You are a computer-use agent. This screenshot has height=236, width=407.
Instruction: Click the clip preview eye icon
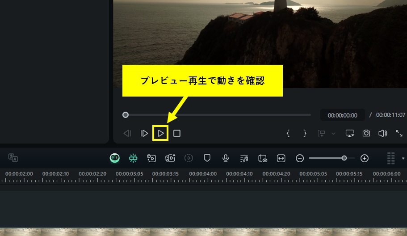coord(262,158)
